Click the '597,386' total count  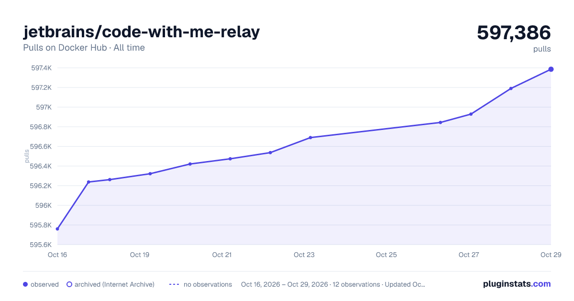click(x=514, y=32)
